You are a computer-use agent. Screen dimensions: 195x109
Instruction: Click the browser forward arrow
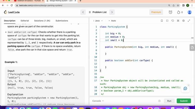coord(7,5)
